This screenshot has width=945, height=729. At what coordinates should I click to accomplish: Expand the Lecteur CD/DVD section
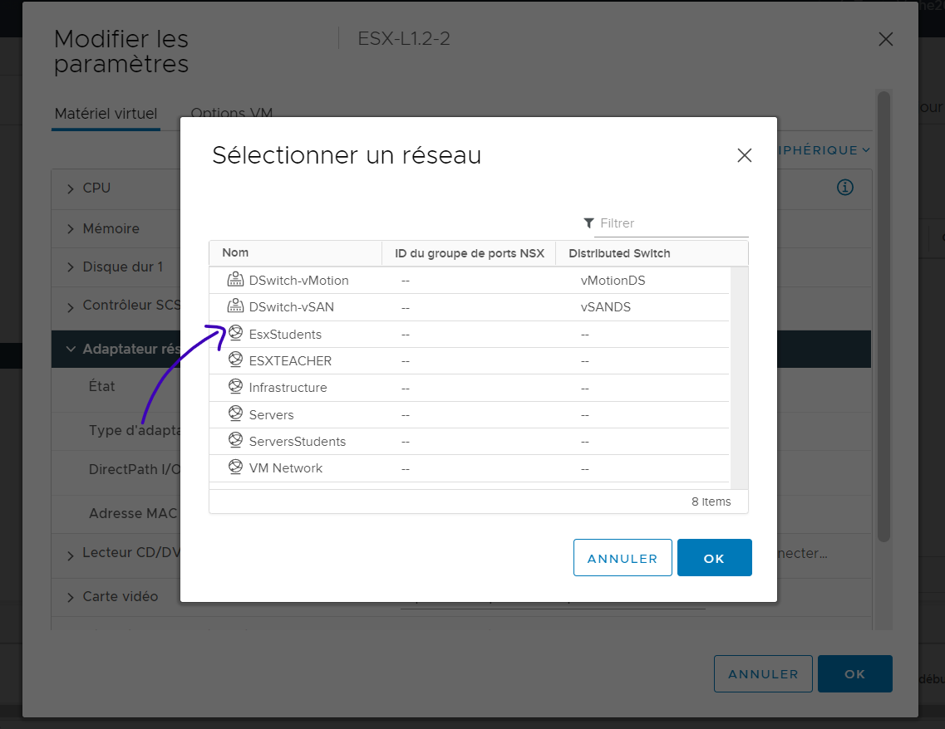tap(71, 555)
